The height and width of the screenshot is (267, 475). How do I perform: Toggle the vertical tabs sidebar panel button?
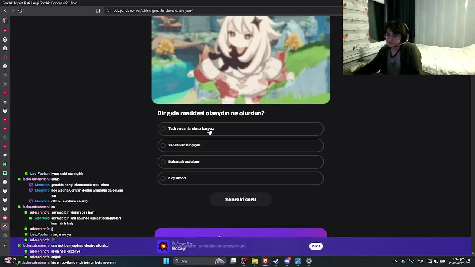click(5, 21)
